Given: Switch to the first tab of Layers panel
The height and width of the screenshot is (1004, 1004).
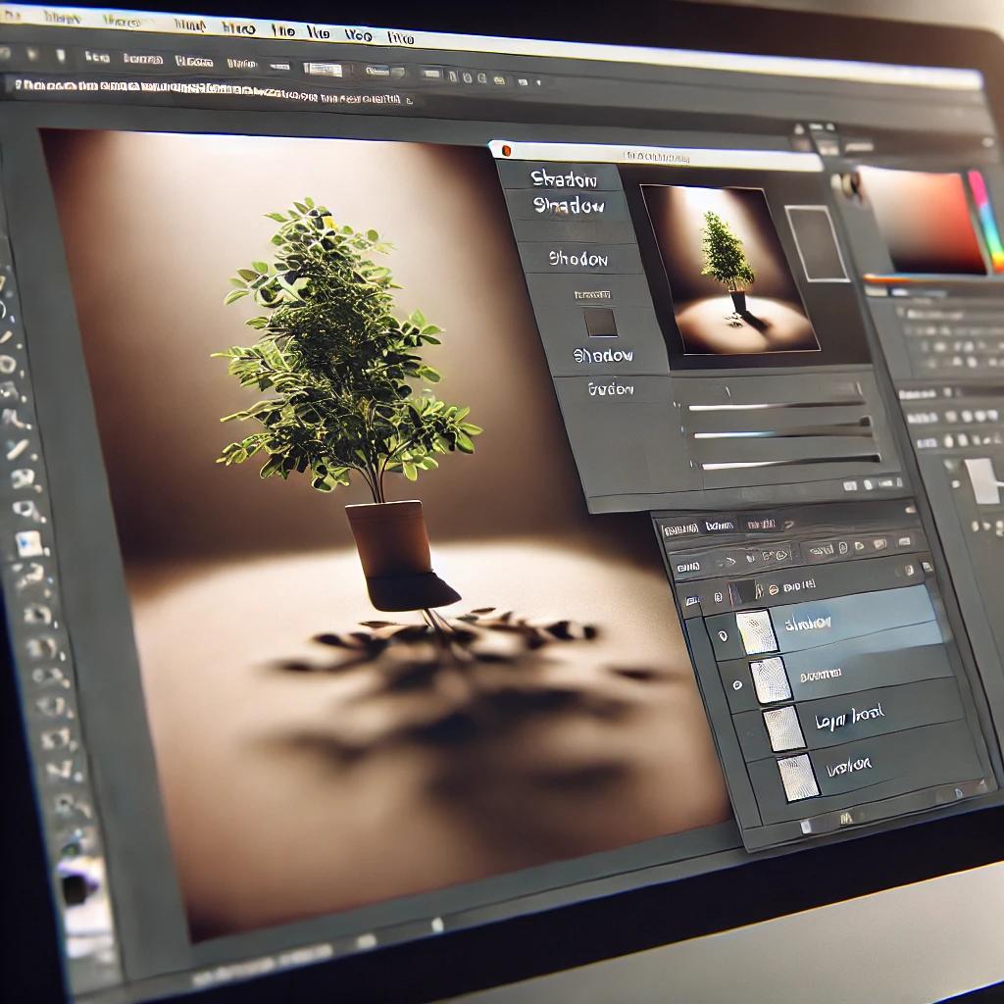Looking at the screenshot, I should 680,528.
